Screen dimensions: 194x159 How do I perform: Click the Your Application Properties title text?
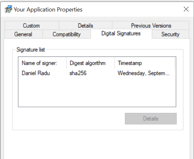point(48,9)
